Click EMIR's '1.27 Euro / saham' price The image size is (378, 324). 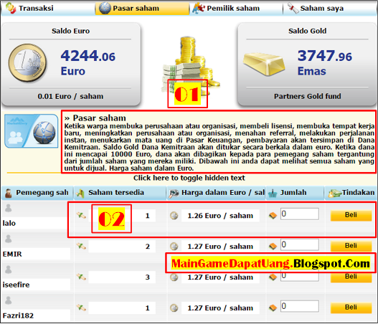(x=220, y=247)
